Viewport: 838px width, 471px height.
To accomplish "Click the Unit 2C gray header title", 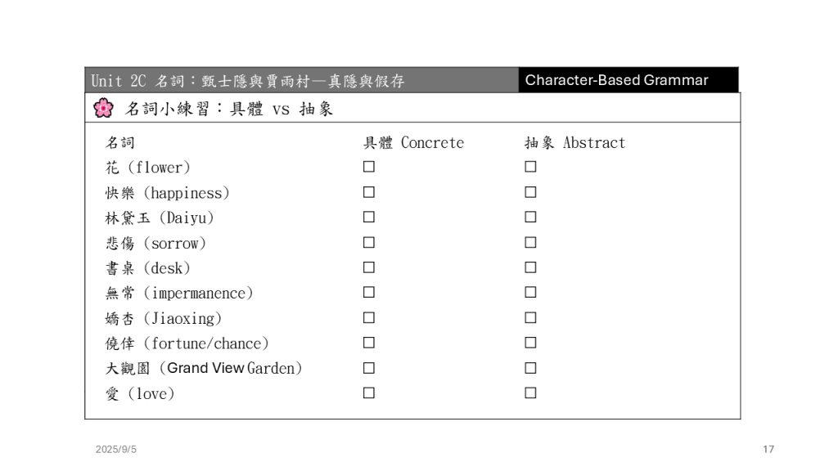I will click(x=248, y=81).
